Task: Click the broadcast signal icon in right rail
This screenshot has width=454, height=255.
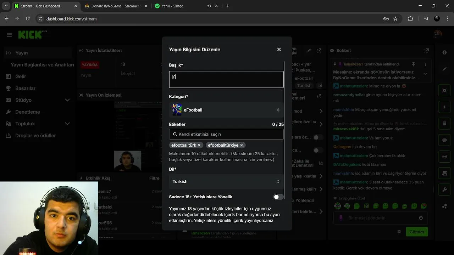Action: (444, 156)
